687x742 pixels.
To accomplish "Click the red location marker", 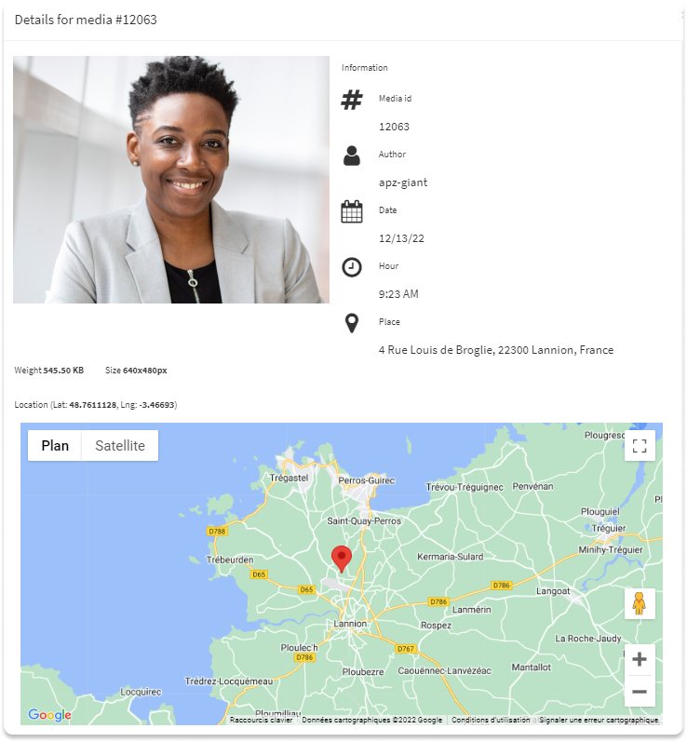I will [342, 559].
